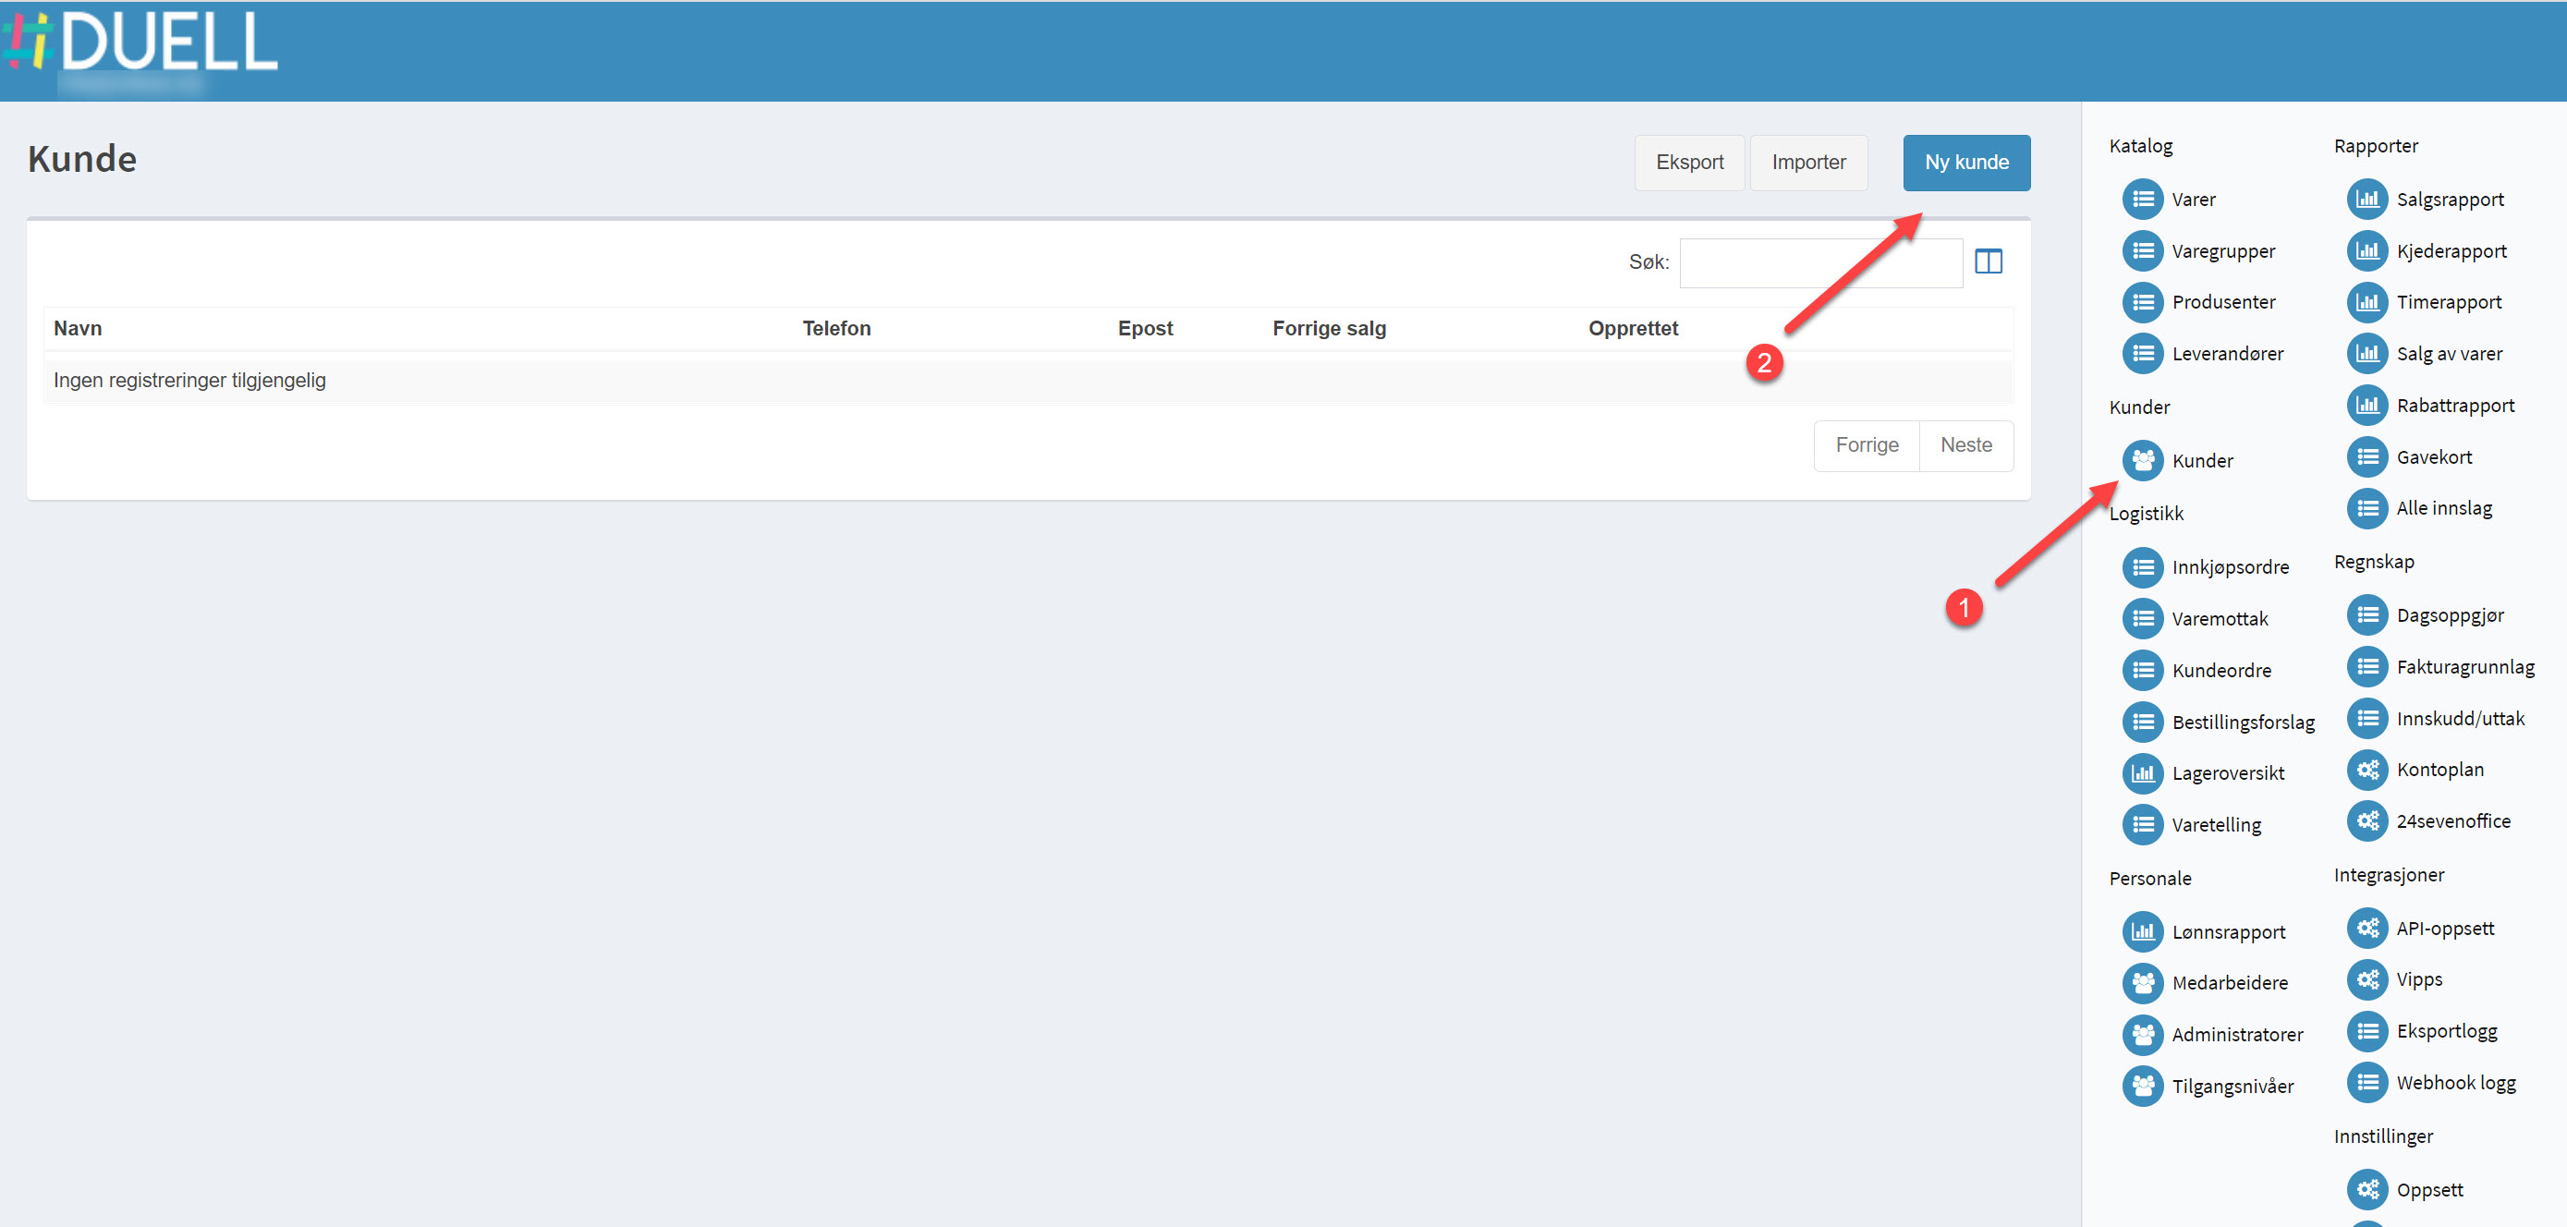2567x1227 pixels.
Task: Open the Kunder people icon
Action: (2142, 460)
